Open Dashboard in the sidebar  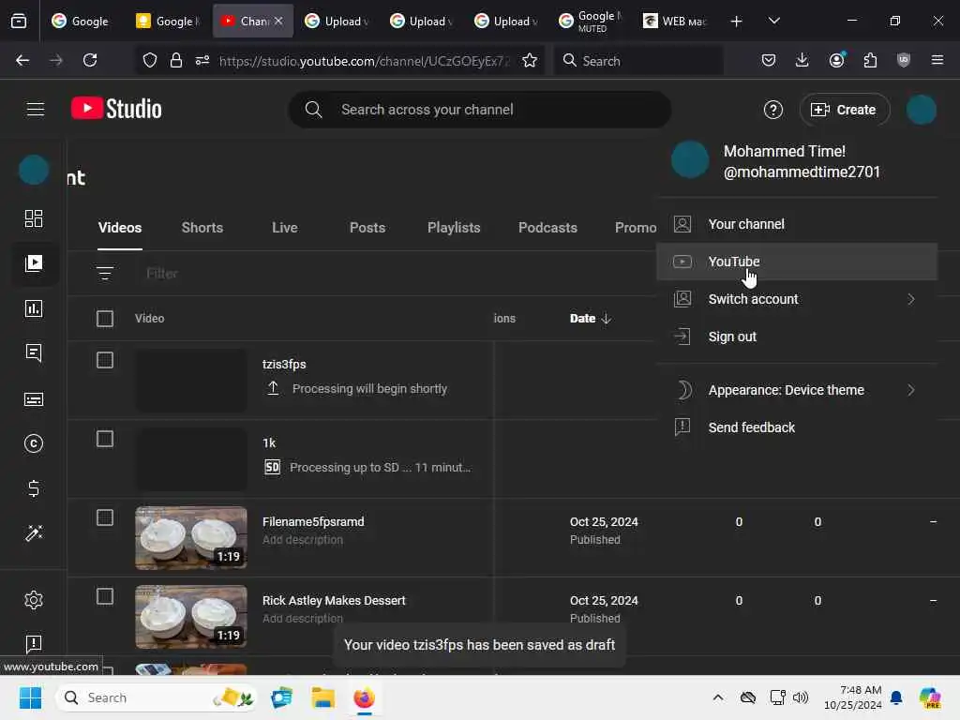point(34,218)
